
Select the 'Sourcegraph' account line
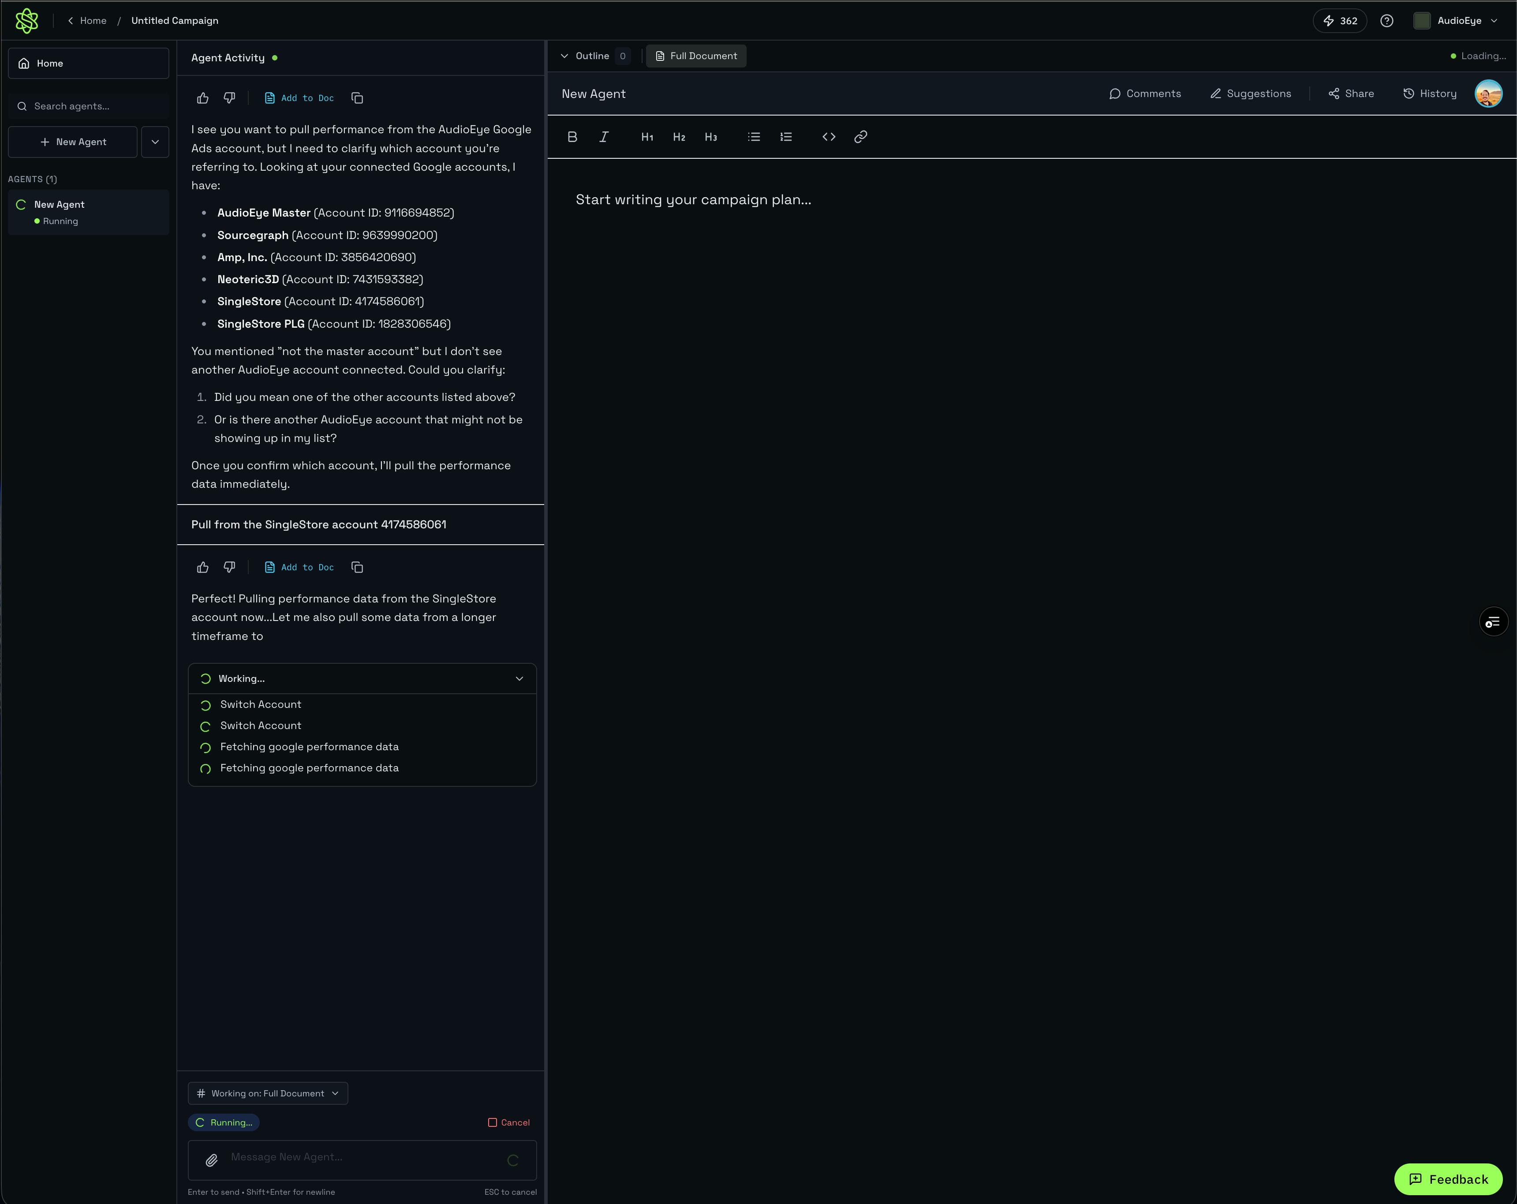(327, 235)
